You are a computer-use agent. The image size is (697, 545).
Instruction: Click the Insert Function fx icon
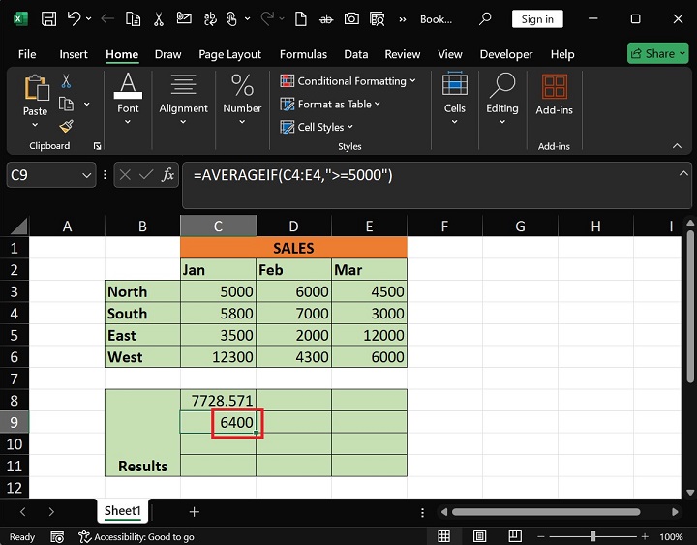point(167,175)
